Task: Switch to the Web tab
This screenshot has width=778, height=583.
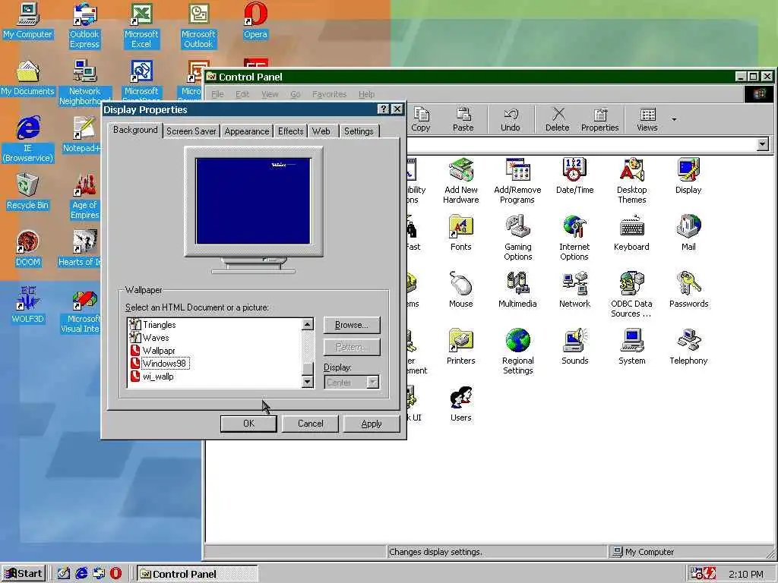Action: (321, 131)
